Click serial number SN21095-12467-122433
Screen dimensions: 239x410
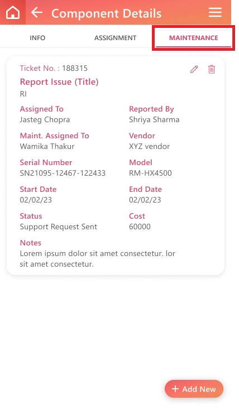point(63,173)
